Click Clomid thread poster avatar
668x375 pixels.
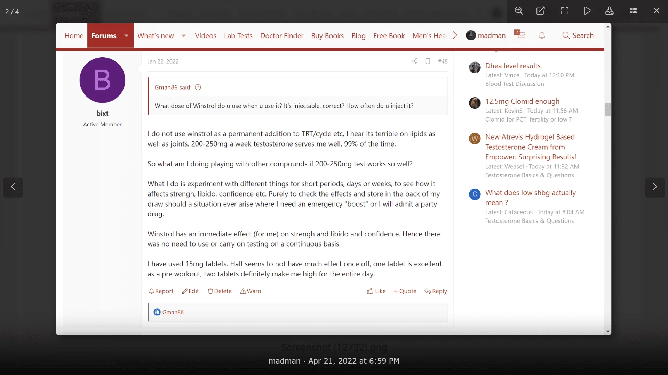475,103
